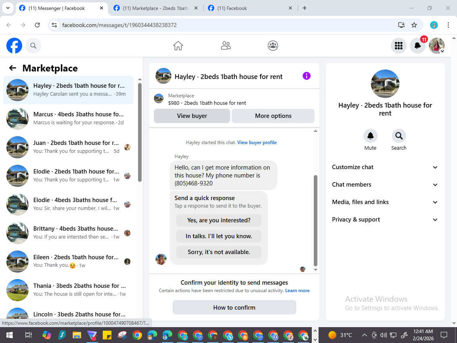457x343 pixels.
Task: Open the nine-dot menu grid icon
Action: [x=398, y=46]
